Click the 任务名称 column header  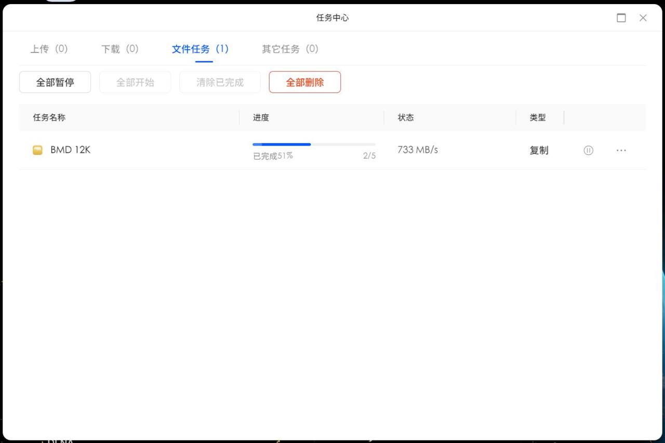click(x=49, y=118)
